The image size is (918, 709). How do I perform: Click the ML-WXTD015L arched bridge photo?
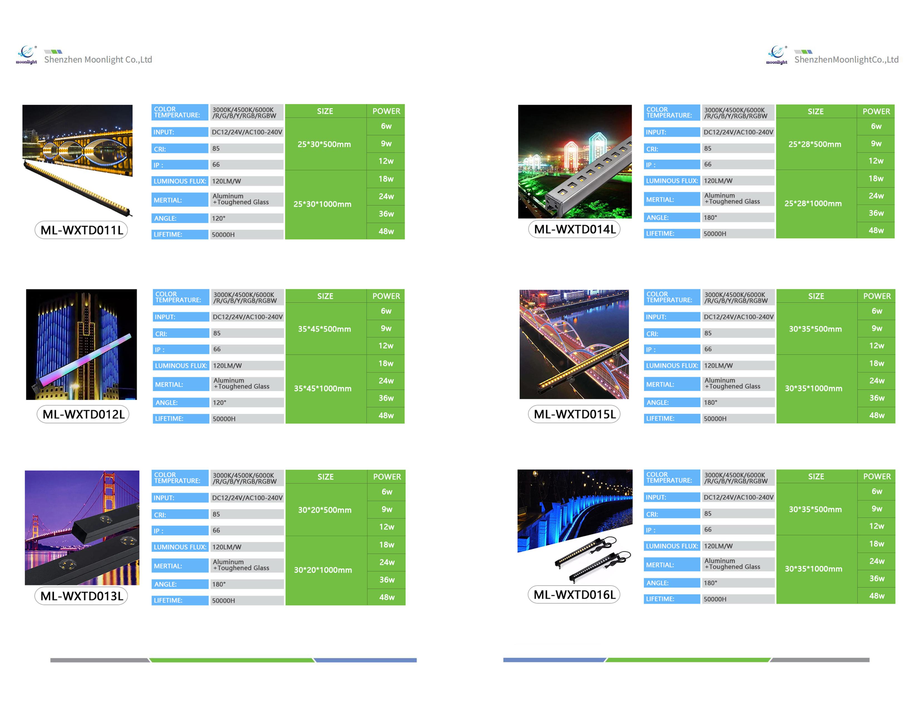click(x=574, y=344)
